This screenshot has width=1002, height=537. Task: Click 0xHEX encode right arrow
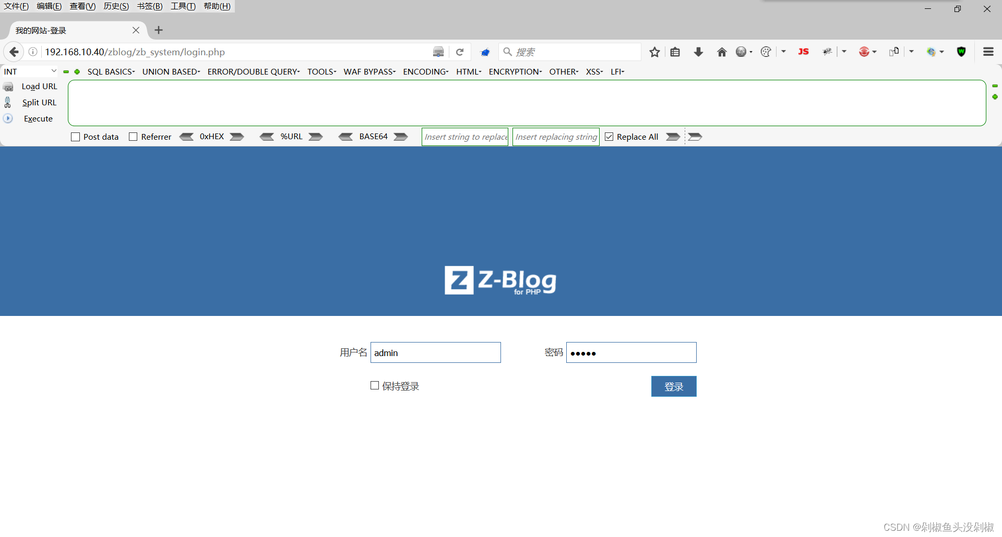pyautogui.click(x=237, y=137)
